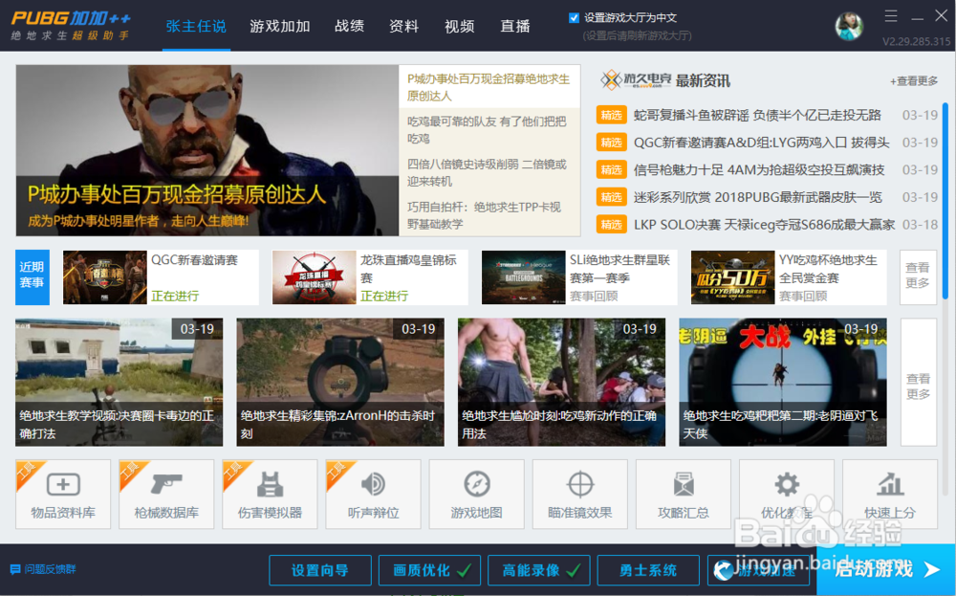Select headline 巧用自拍杆 TPP卡视野
This screenshot has height=596, width=956.
[x=489, y=215]
